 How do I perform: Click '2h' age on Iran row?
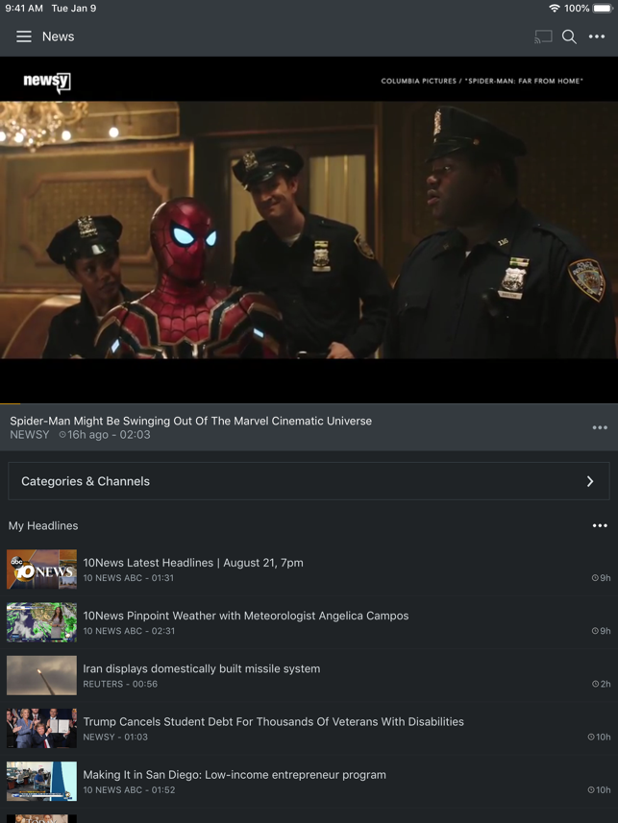pos(602,684)
